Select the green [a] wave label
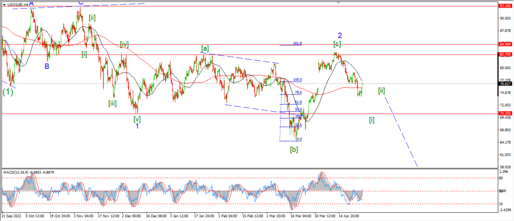 click(205, 49)
